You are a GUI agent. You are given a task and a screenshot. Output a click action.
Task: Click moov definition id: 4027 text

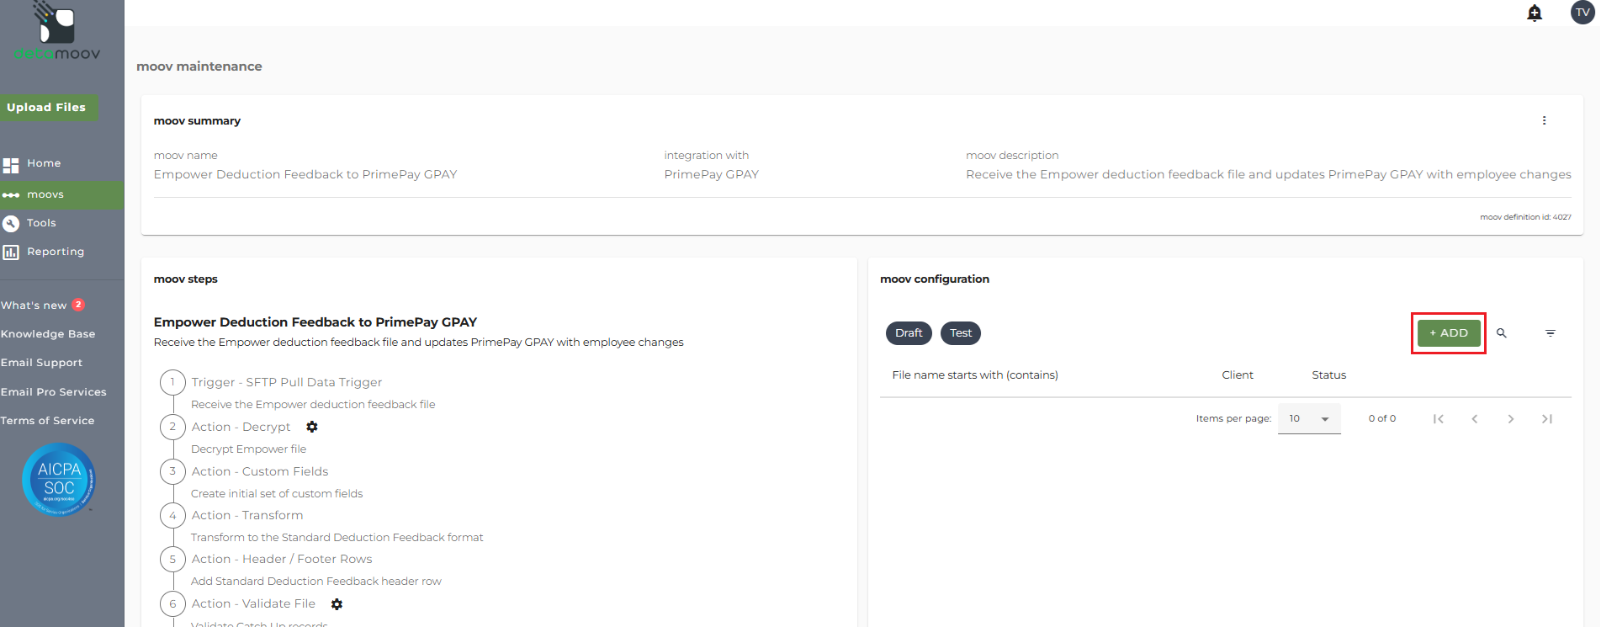click(1525, 217)
